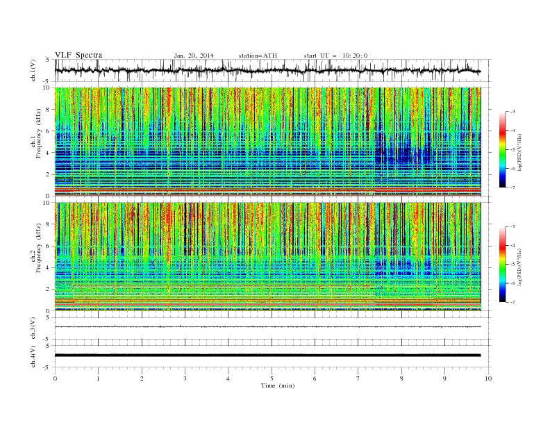Click the 'Time (min)' x-axis label
The height and width of the screenshot is (425, 550).
pos(278,385)
